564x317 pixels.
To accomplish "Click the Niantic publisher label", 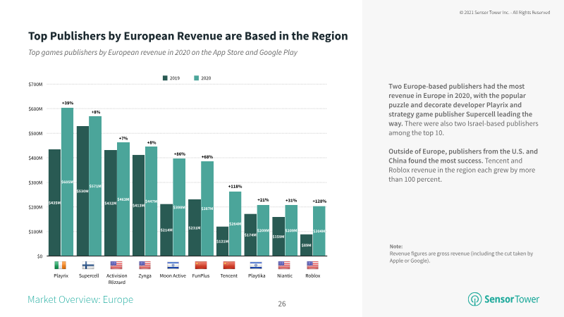I will click(285, 275).
